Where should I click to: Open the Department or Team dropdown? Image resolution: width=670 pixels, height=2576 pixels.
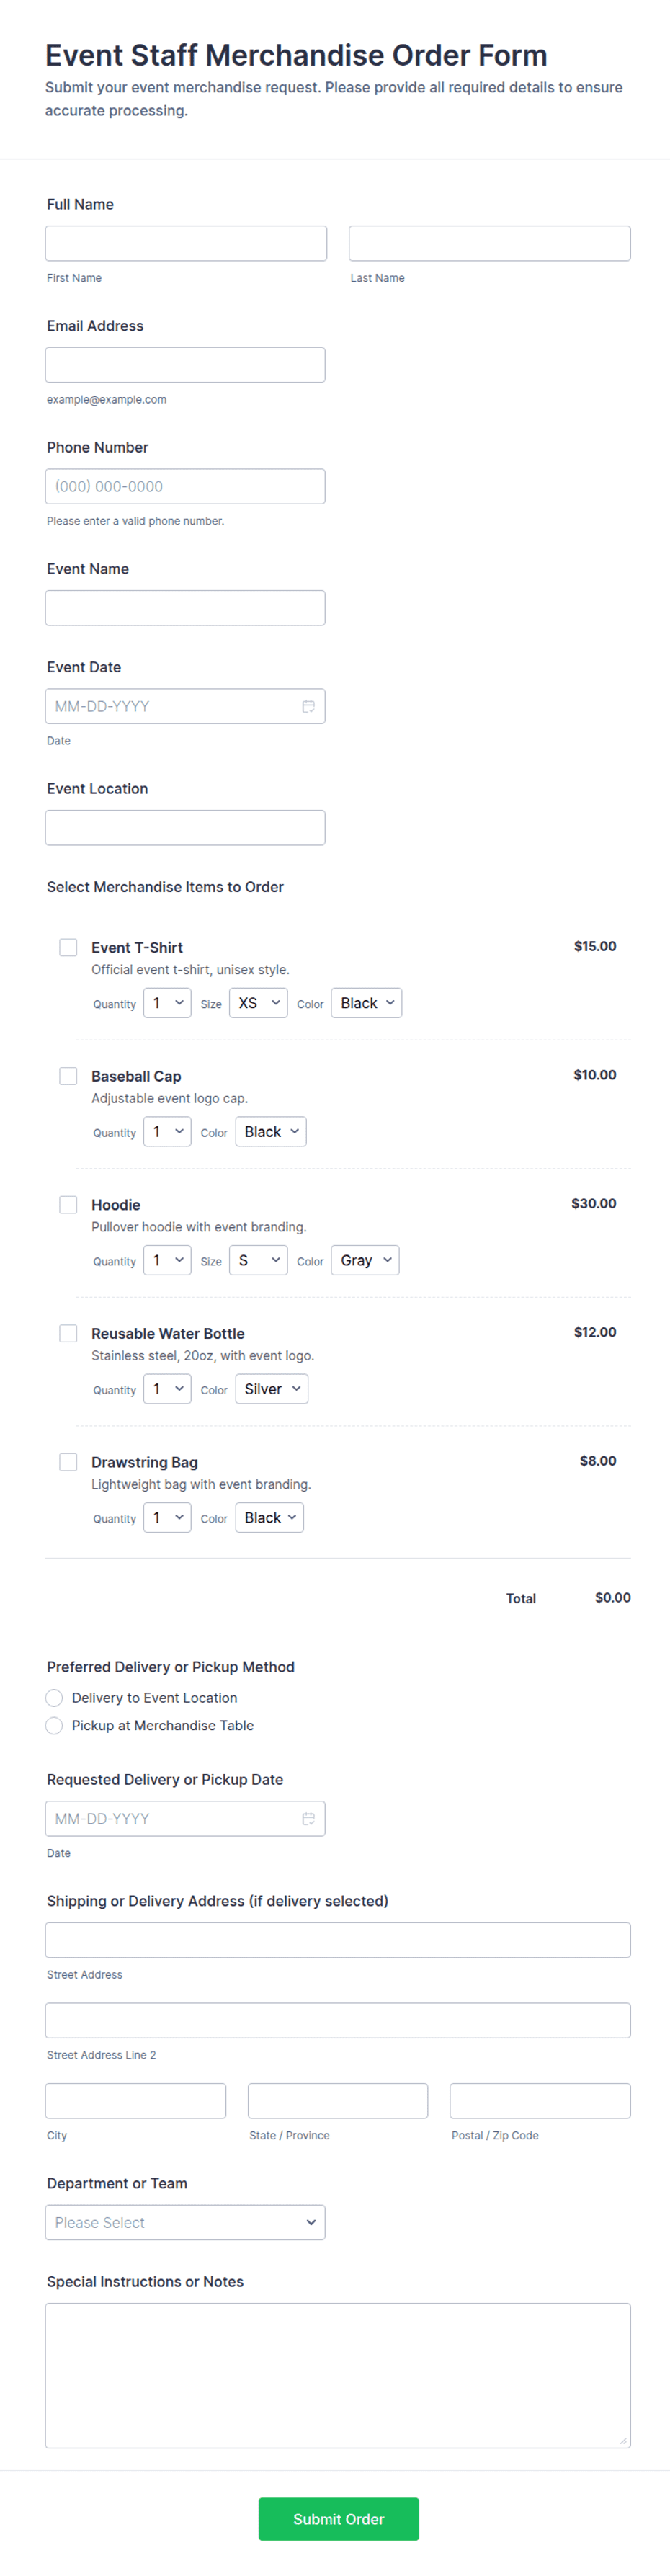[x=185, y=2222]
